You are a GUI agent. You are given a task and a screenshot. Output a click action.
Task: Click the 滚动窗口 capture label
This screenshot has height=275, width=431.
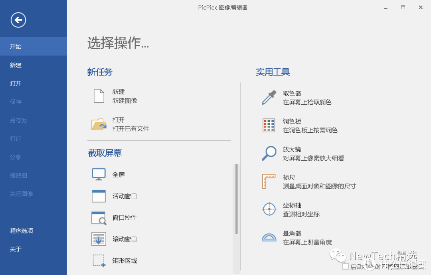point(125,239)
